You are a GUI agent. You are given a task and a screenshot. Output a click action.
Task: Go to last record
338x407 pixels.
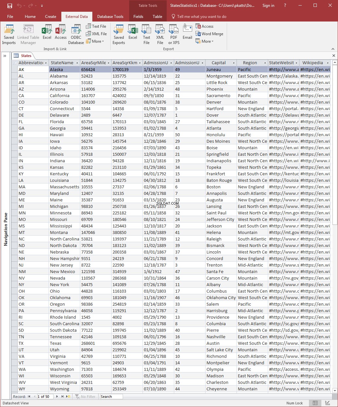[63, 397]
